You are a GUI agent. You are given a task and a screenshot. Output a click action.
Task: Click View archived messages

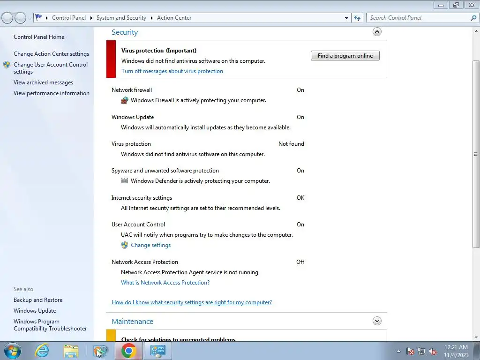click(43, 82)
